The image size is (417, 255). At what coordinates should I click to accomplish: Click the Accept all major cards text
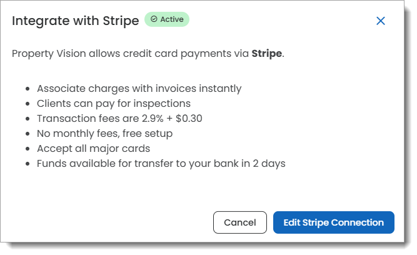coord(93,149)
